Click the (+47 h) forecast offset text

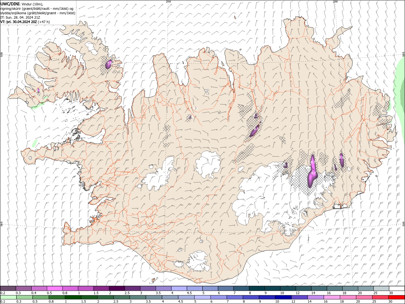pos(44,22)
